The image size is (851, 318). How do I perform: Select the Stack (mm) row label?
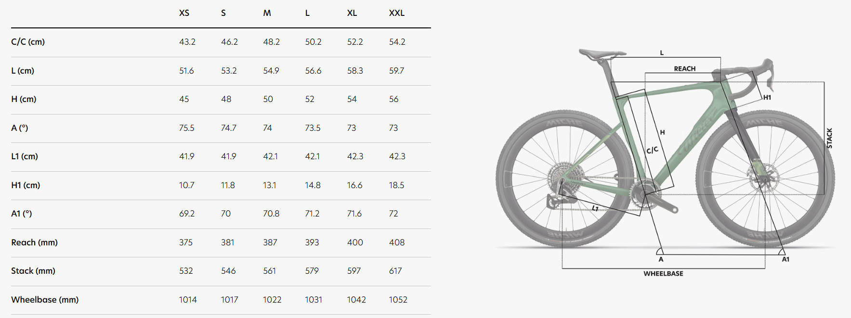click(33, 271)
